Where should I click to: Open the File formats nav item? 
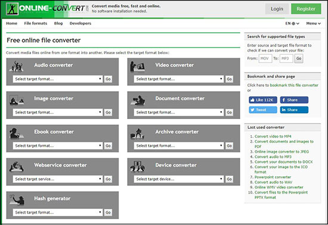(36, 23)
